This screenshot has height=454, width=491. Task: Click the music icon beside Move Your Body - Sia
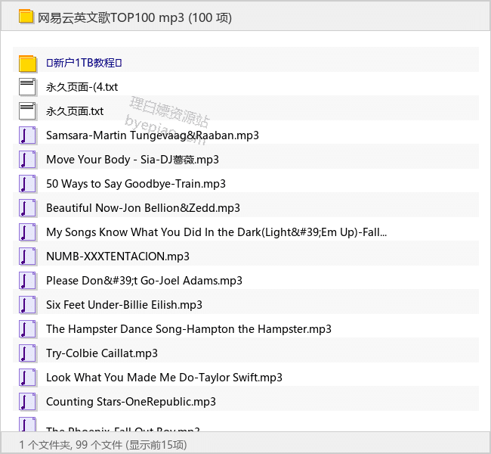coord(27,160)
